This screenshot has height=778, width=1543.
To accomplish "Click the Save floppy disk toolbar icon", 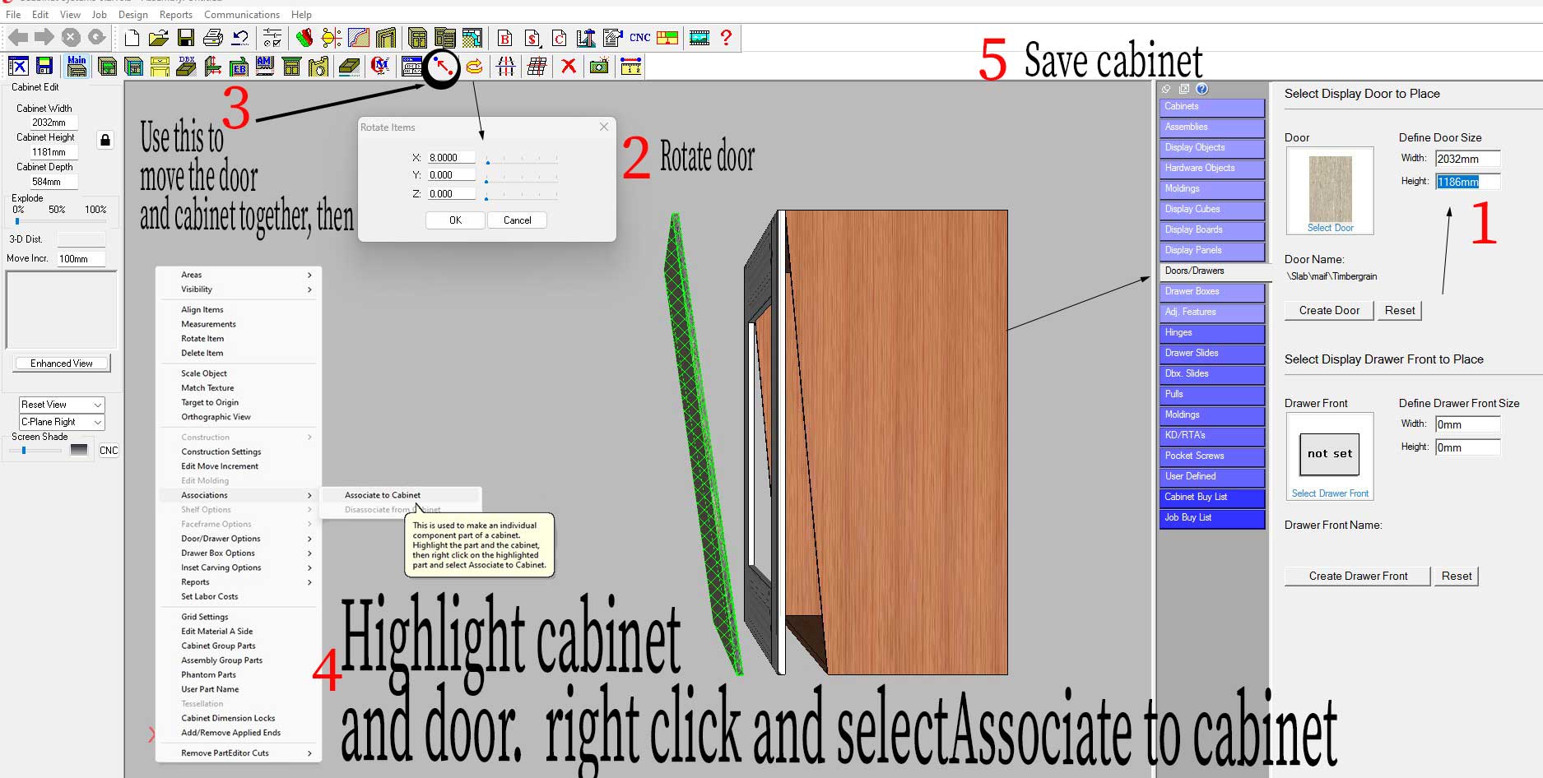I will pyautogui.click(x=186, y=38).
